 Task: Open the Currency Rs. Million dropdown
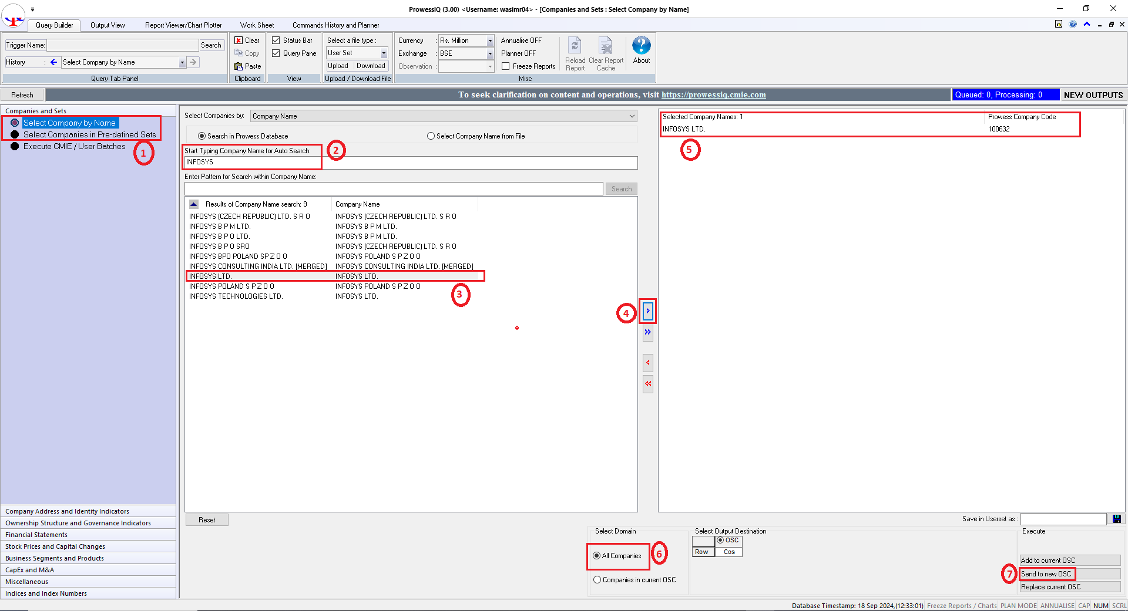490,40
